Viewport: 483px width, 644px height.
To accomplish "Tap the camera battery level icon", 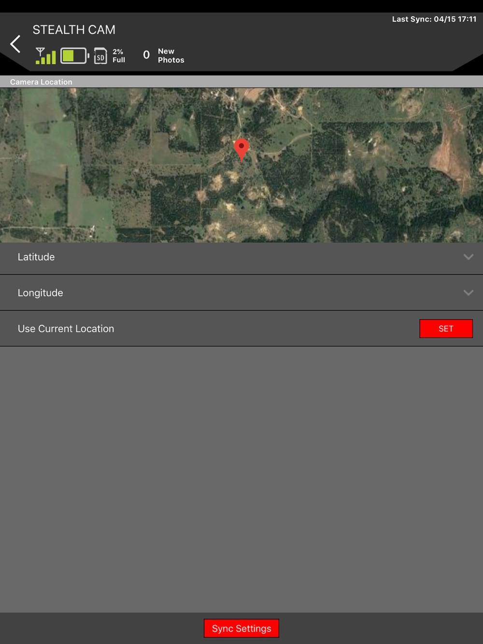I will click(75, 56).
